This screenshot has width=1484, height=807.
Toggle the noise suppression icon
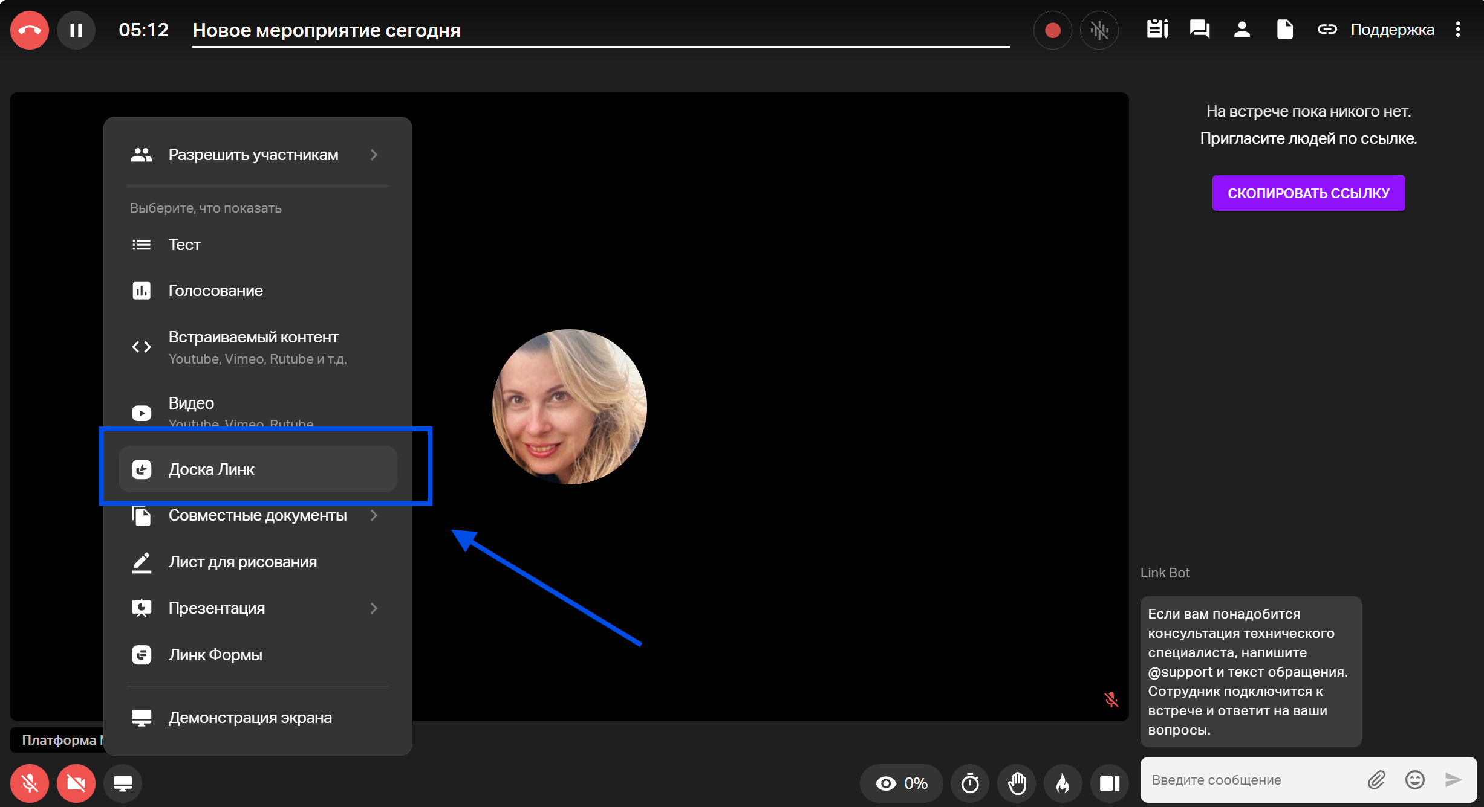1099,30
